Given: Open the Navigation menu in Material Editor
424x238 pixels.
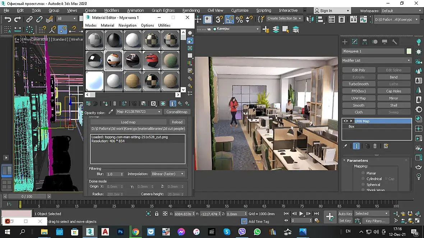Looking at the screenshot, I should (x=127, y=25).
